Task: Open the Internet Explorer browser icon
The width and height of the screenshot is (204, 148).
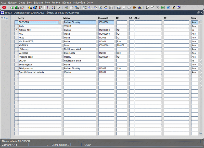Action: click(168, 8)
